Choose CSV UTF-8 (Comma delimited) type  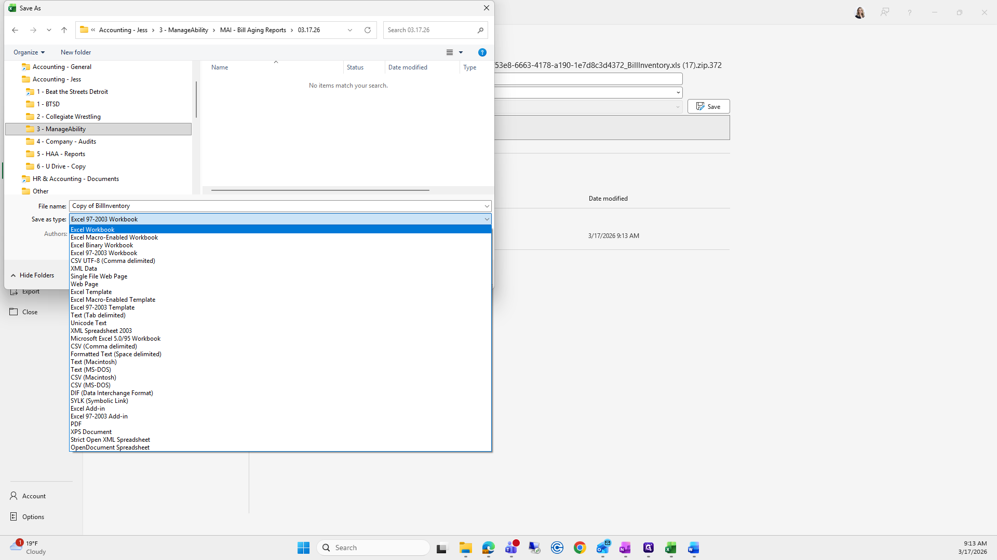coord(113,261)
